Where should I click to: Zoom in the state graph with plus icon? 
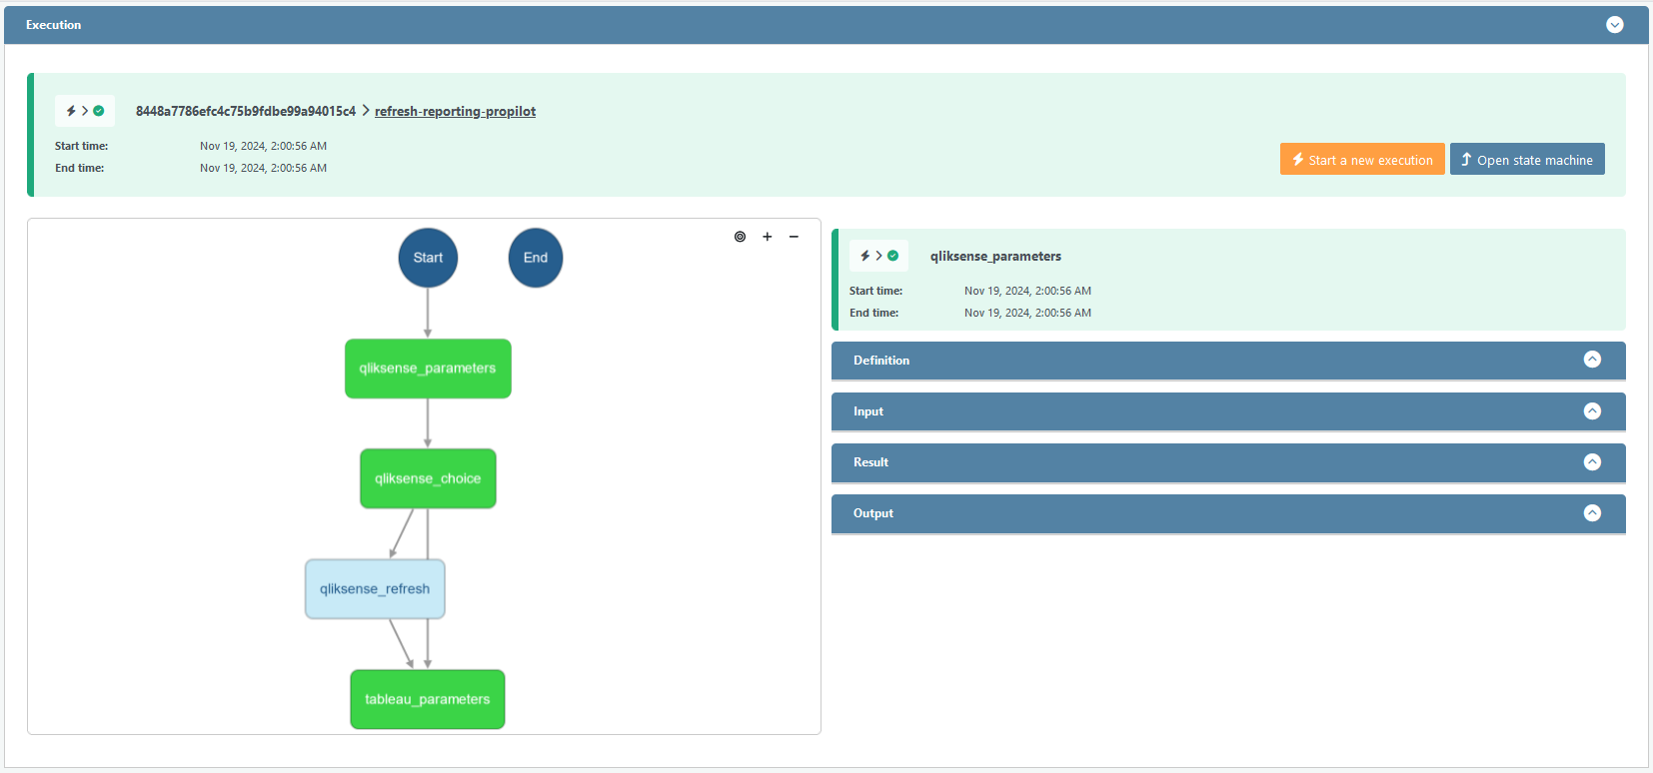[768, 237]
